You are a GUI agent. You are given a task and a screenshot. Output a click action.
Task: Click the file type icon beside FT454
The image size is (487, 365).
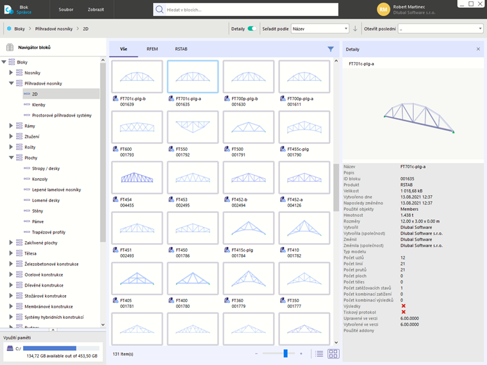coord(115,199)
